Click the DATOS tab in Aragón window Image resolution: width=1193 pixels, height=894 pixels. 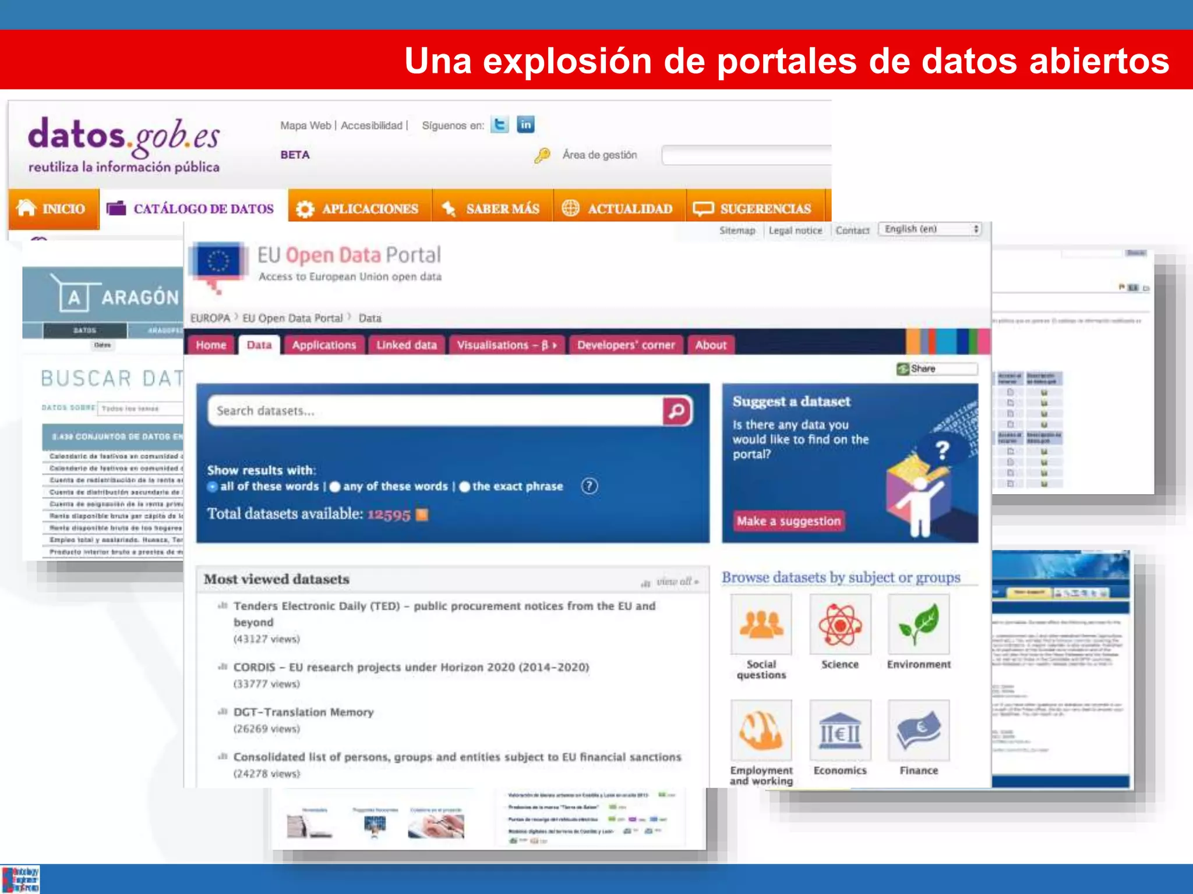(84, 331)
